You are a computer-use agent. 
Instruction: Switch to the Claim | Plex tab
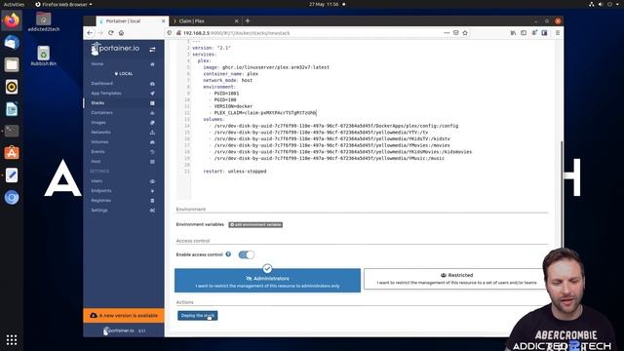pyautogui.click(x=206, y=21)
